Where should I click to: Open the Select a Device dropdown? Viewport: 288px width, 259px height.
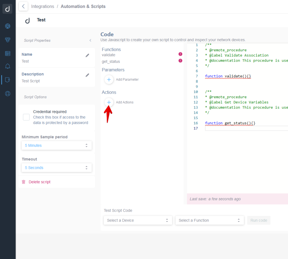point(138,220)
